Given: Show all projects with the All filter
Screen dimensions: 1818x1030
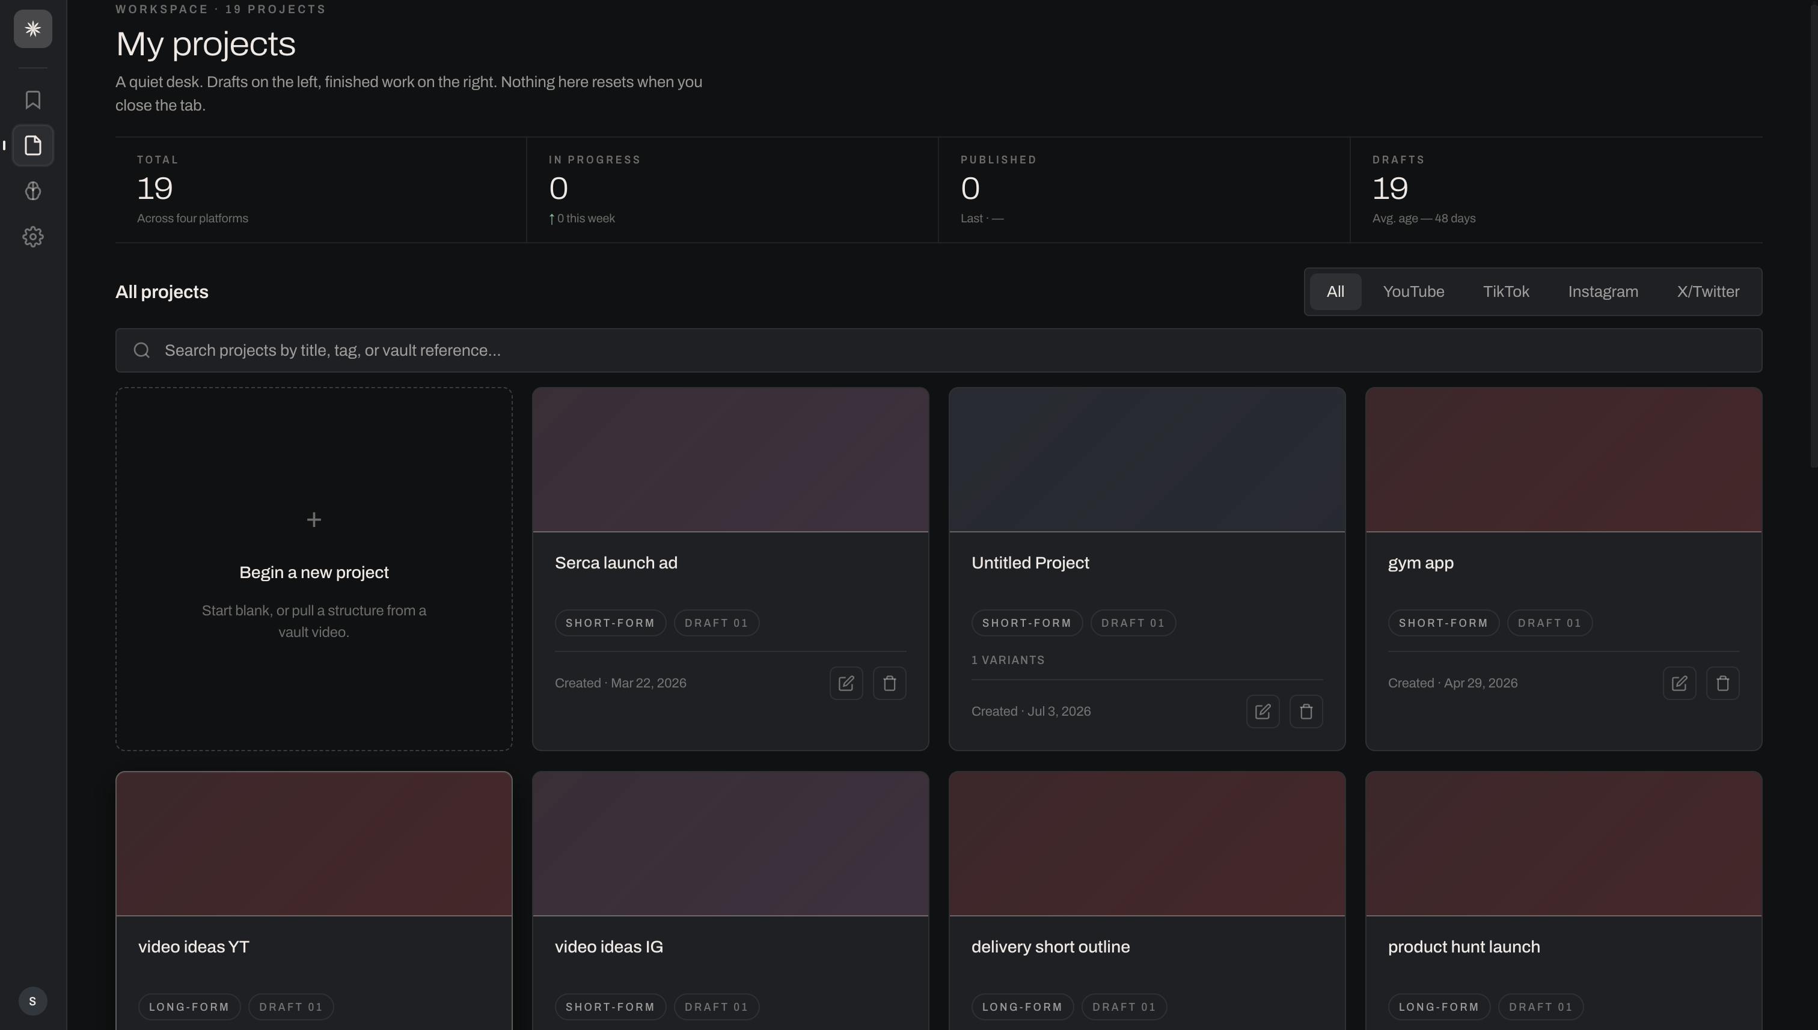Looking at the screenshot, I should [1335, 291].
